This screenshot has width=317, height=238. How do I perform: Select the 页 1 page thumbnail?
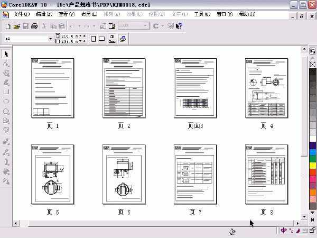tap(52, 88)
